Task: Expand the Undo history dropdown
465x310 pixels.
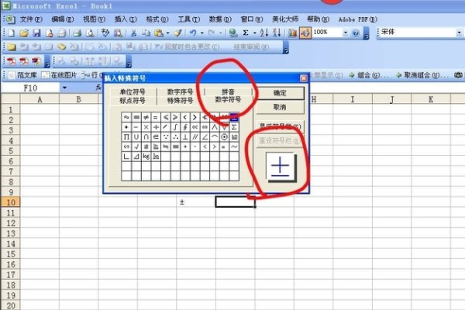Action: pos(202,33)
